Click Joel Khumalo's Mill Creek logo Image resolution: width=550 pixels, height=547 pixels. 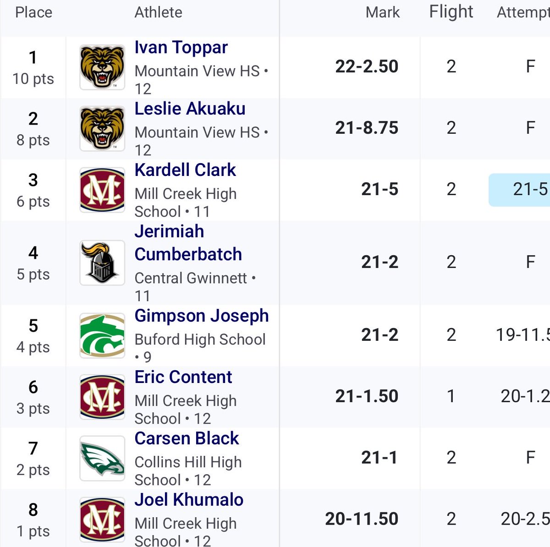[102, 520]
